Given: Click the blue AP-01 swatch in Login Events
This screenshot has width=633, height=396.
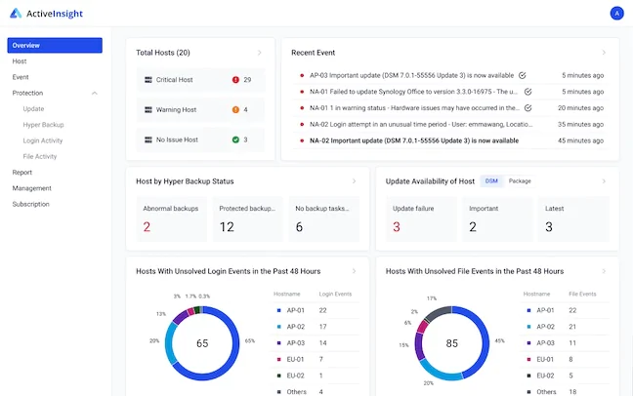Looking at the screenshot, I should pos(278,310).
